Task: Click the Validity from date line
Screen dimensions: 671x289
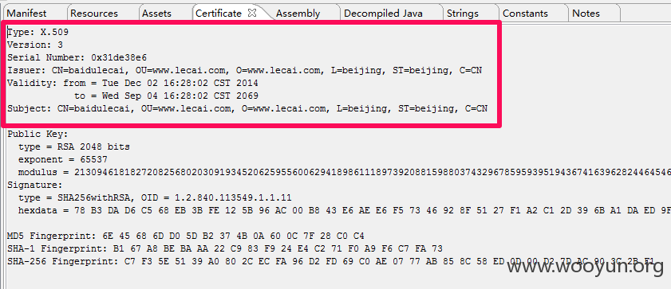Action: pos(132,83)
